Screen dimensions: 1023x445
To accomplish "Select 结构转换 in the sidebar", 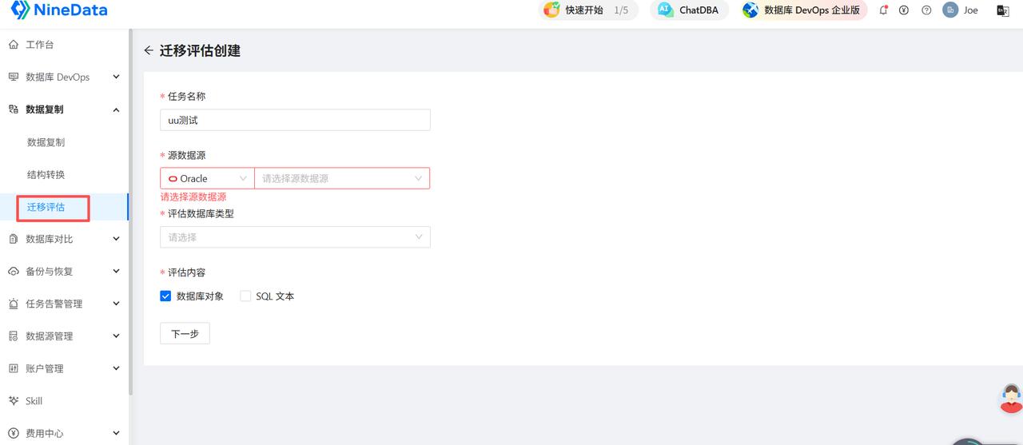I will click(x=46, y=174).
